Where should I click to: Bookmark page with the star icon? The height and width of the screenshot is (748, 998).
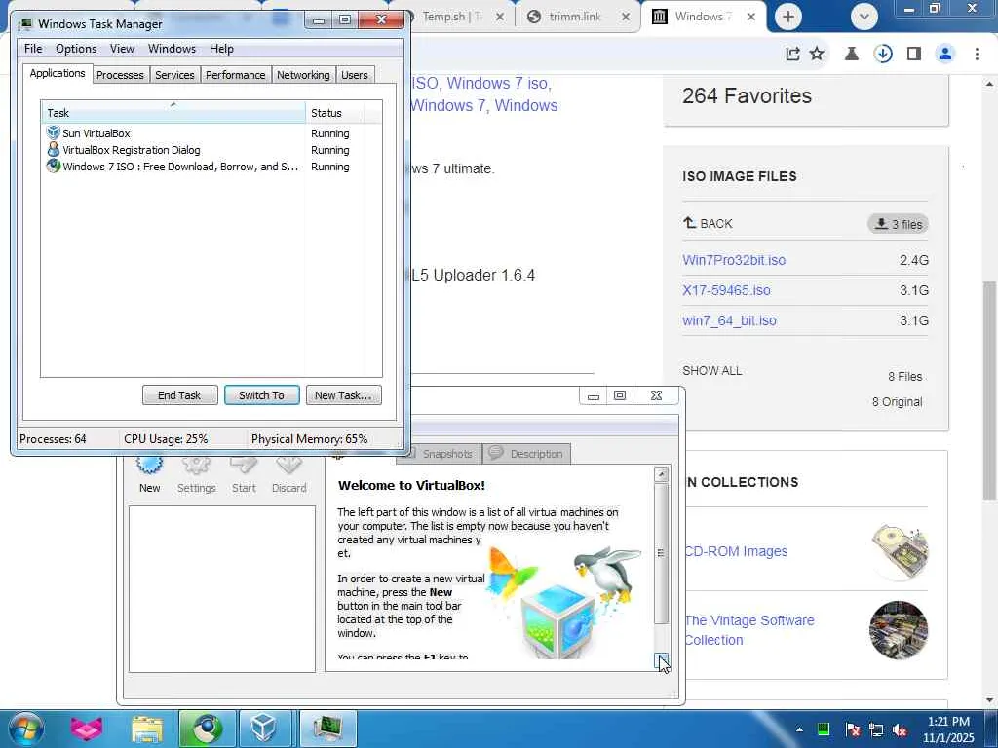817,55
